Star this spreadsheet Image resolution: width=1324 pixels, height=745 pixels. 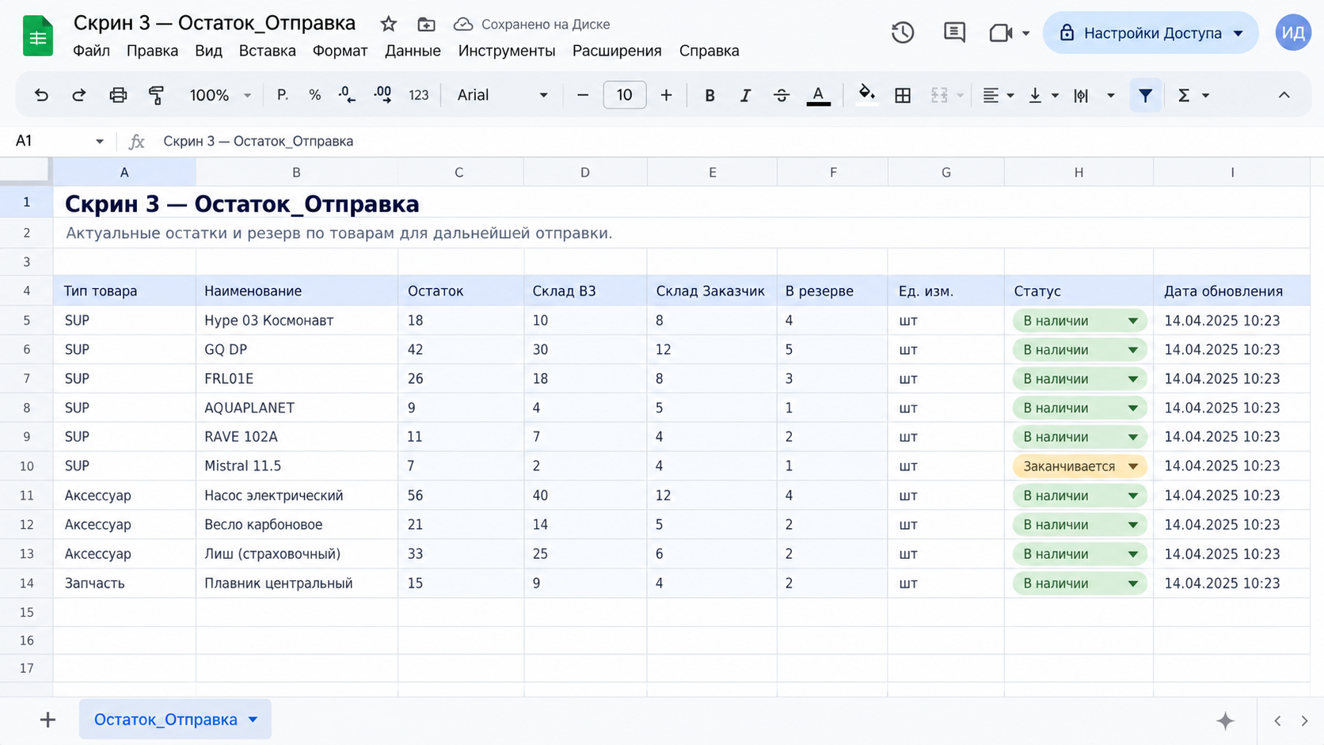coord(388,24)
